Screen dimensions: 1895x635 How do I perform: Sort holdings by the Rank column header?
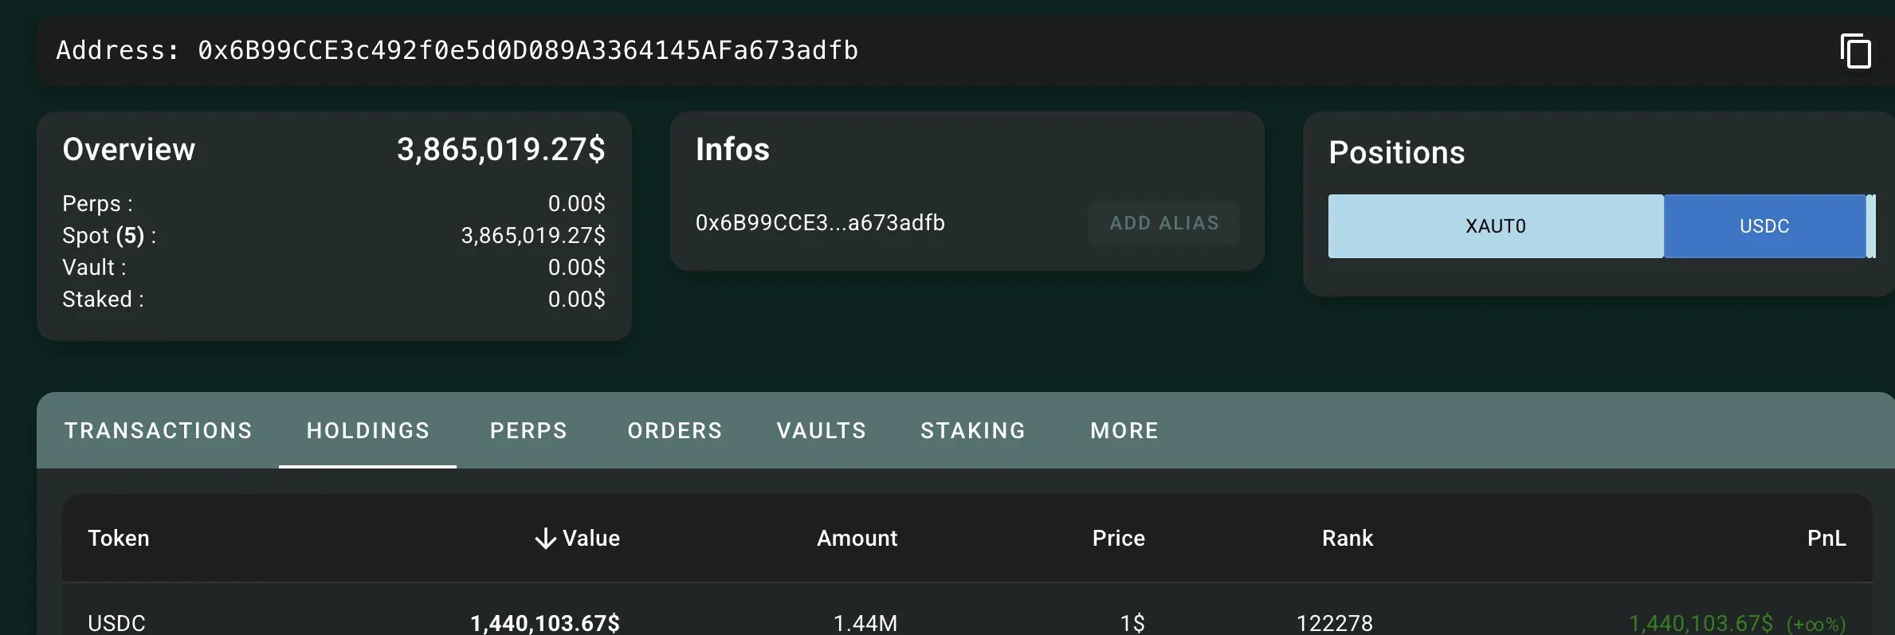(x=1347, y=539)
